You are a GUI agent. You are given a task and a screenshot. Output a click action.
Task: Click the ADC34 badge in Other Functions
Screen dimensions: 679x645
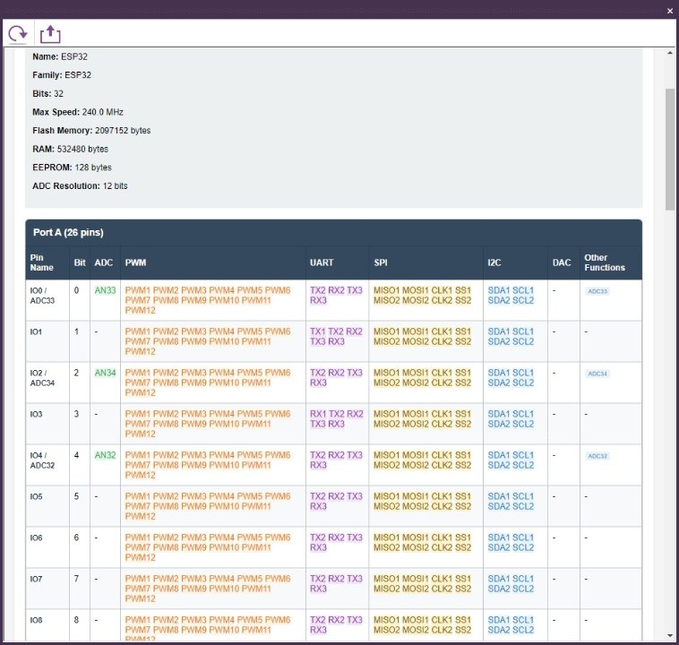[x=597, y=374]
